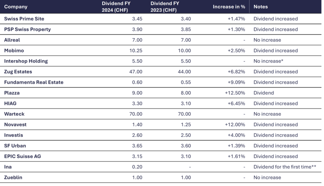Click Zug Estates 2024 dividend 47.00
324x186 pixels.
tap(136, 72)
